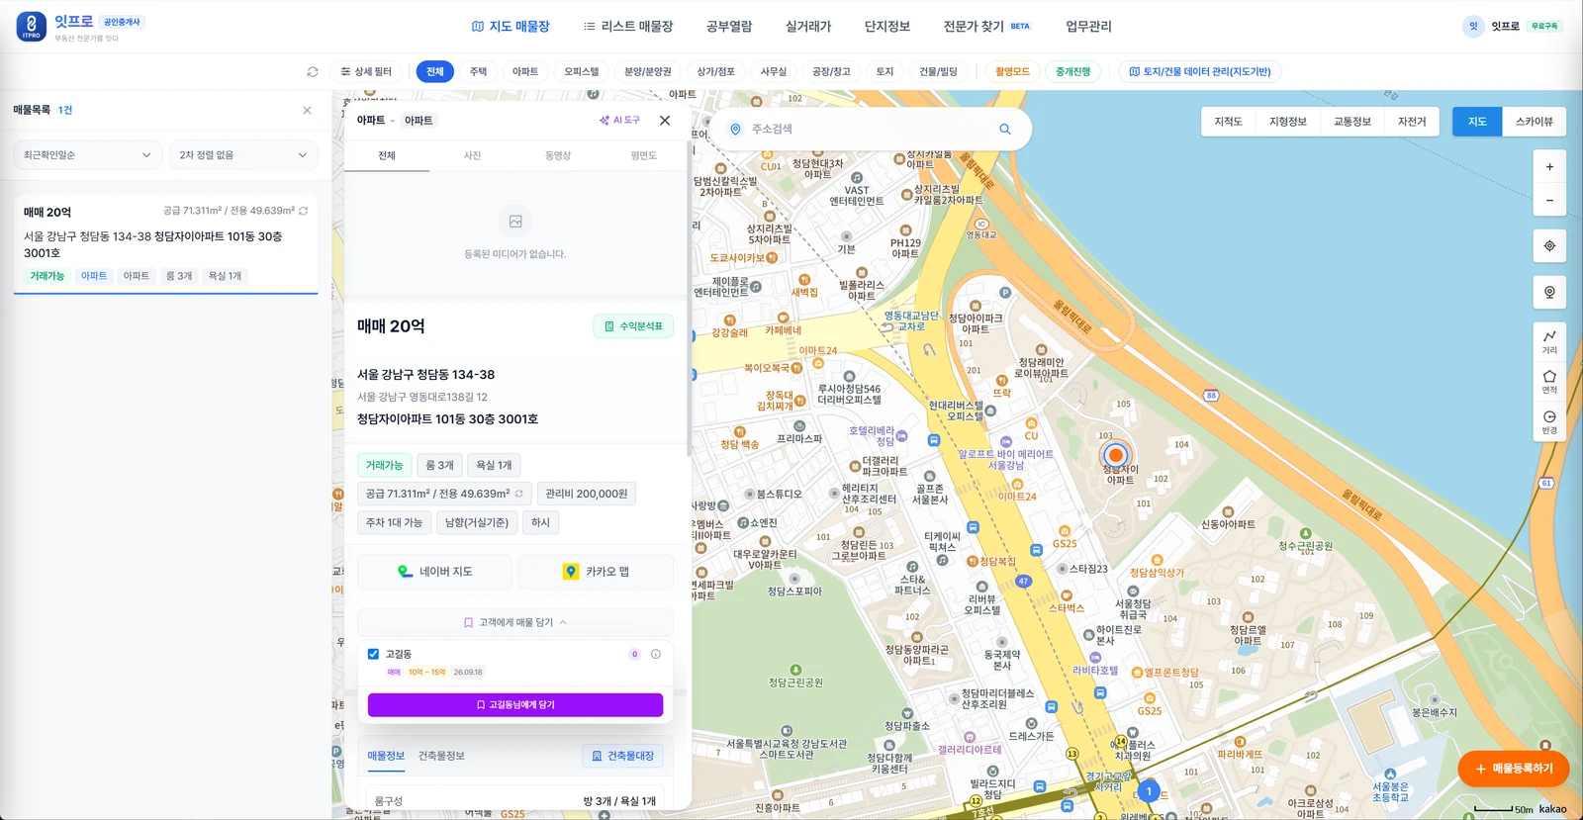The height and width of the screenshot is (820, 1583).
Task: Collapse the 고객에게 매물 담기 section
Action: click(515, 622)
